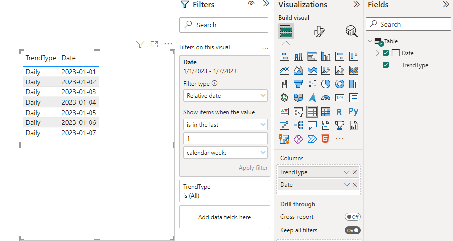
Task: Click the filter icon above the table visual
Action: click(140, 44)
